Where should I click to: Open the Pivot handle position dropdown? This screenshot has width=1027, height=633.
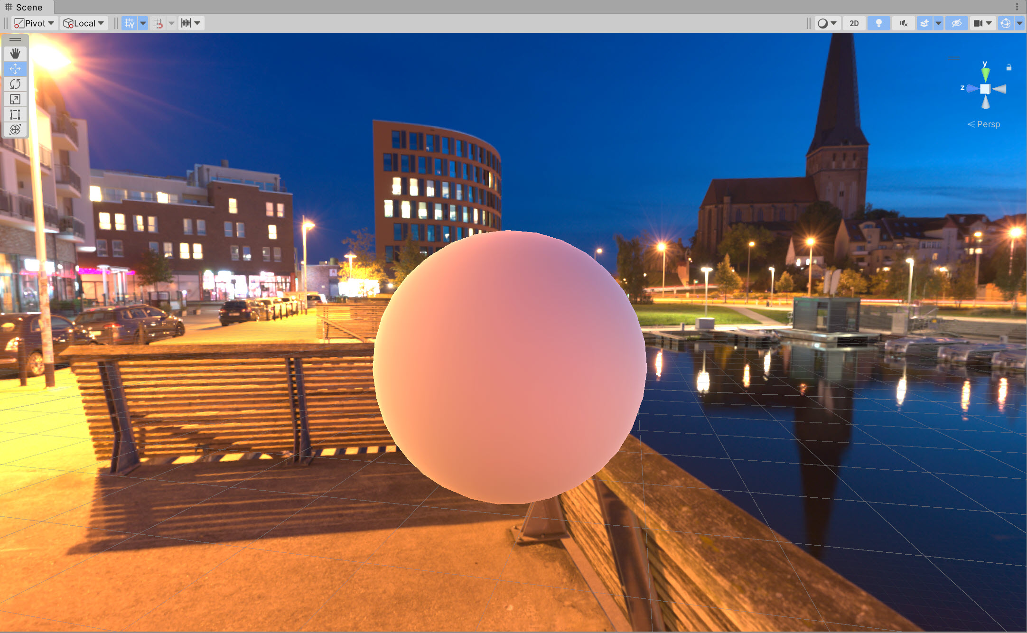tap(34, 23)
